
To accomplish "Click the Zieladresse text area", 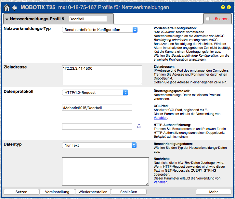I will (102, 75).
